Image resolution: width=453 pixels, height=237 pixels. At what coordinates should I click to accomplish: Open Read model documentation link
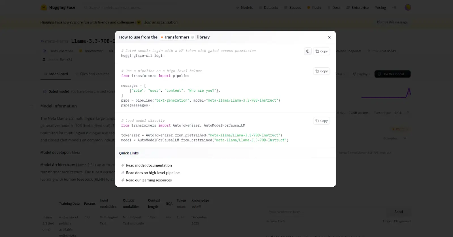click(149, 165)
